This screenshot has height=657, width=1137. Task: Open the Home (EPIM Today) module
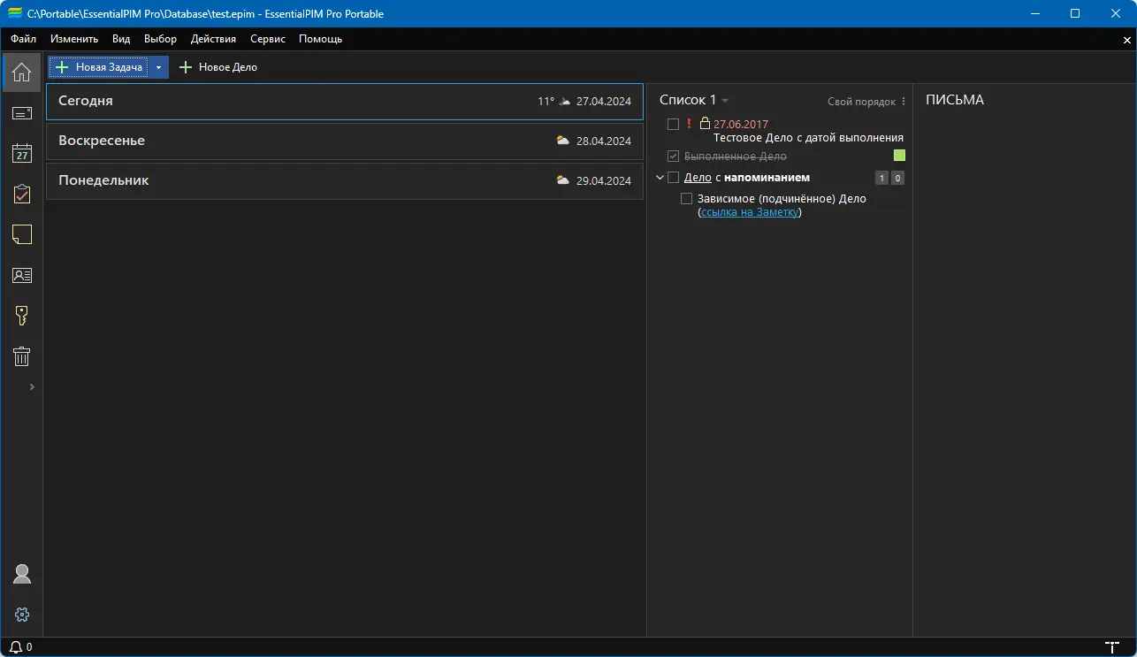[x=22, y=73]
